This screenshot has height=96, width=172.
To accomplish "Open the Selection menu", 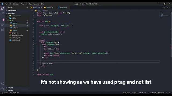I will coord(16,4).
